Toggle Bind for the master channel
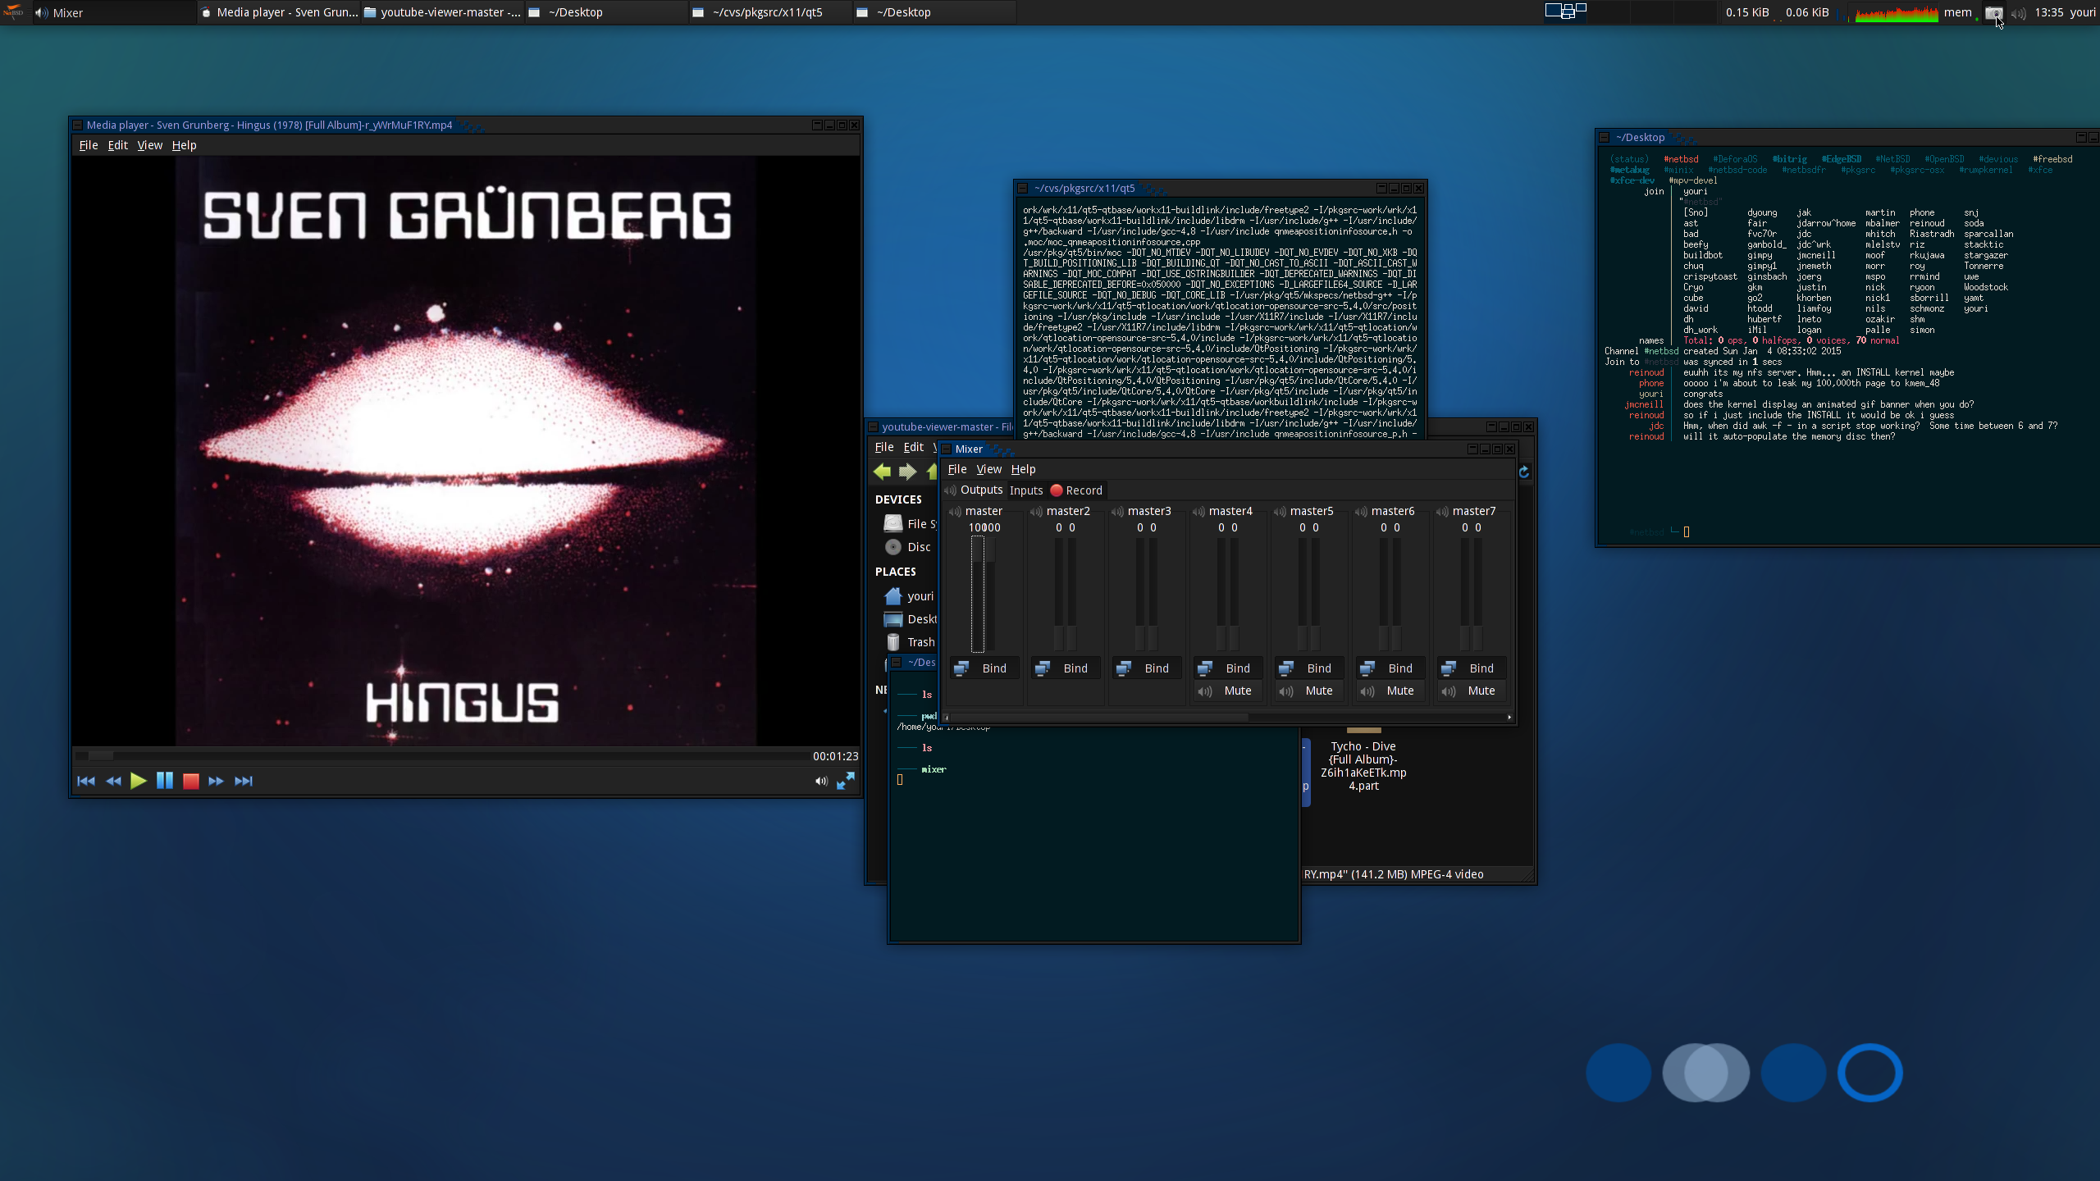 click(985, 668)
